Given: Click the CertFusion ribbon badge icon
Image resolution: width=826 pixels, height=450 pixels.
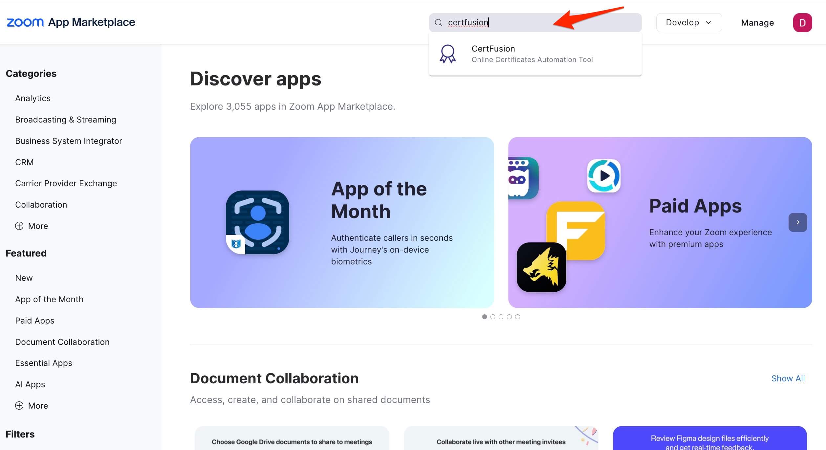Looking at the screenshot, I should point(447,54).
